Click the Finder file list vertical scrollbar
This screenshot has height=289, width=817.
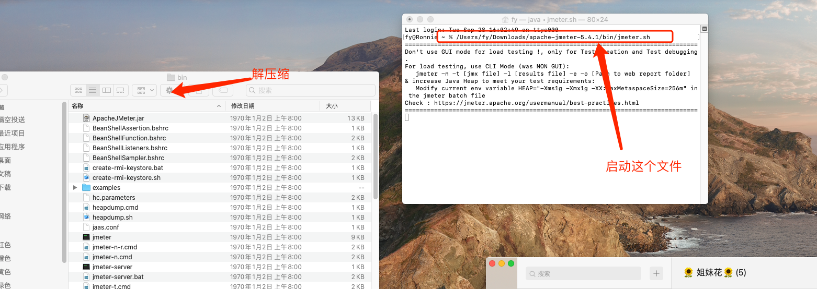(376, 156)
